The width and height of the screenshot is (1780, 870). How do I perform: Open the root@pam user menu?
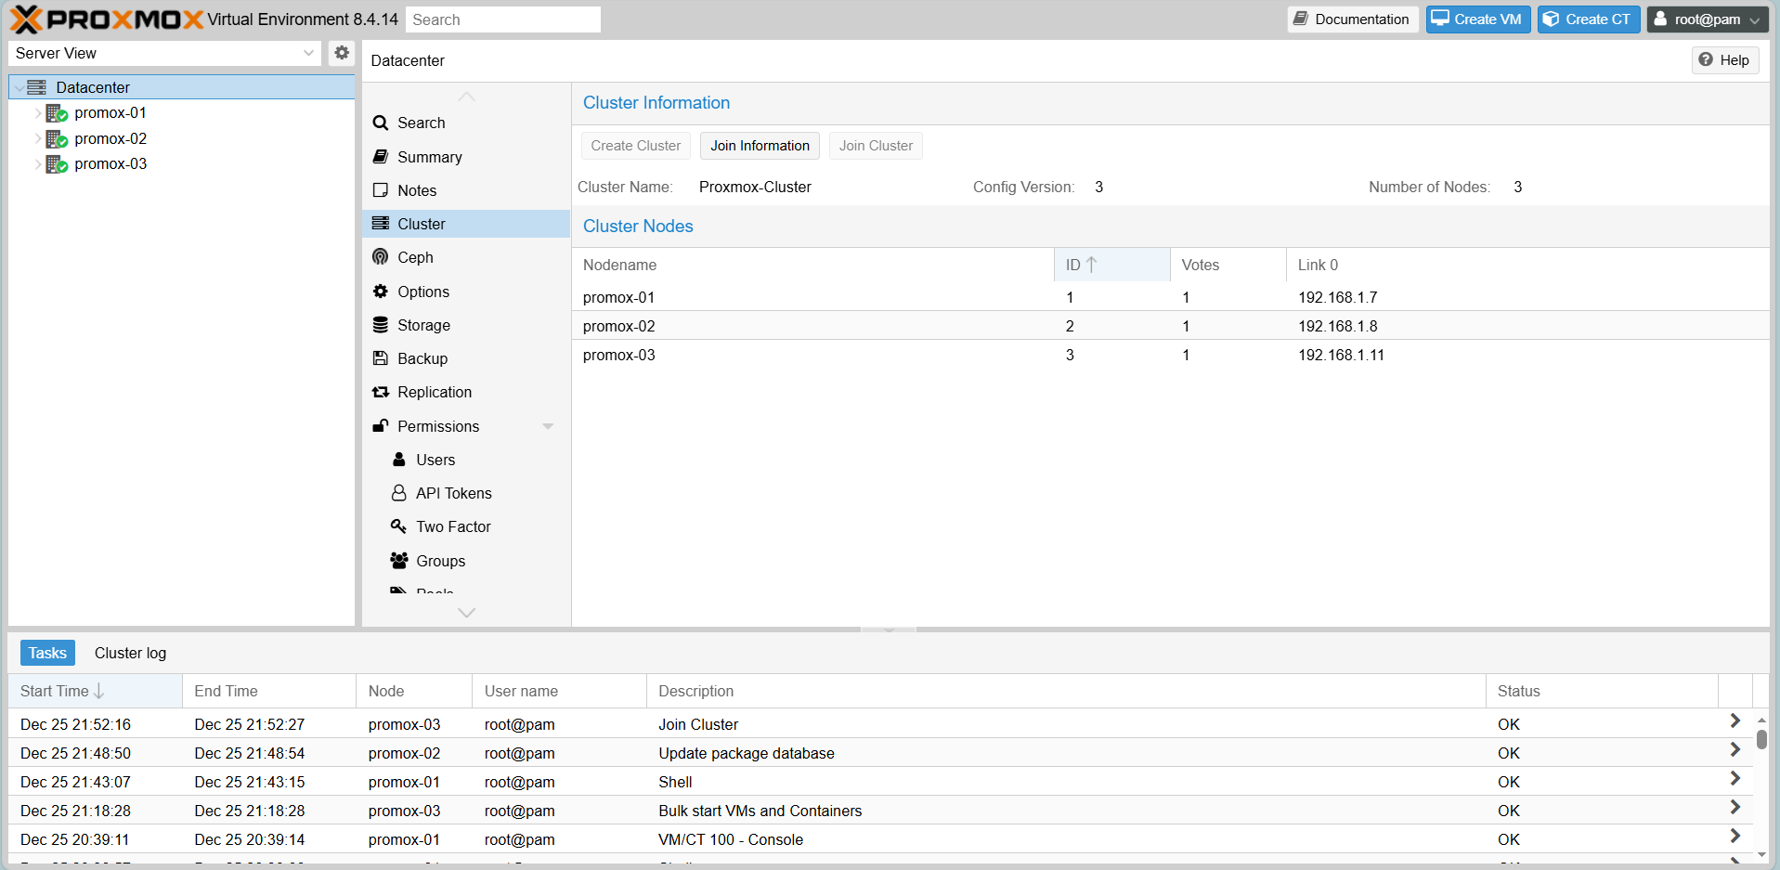[1707, 19]
